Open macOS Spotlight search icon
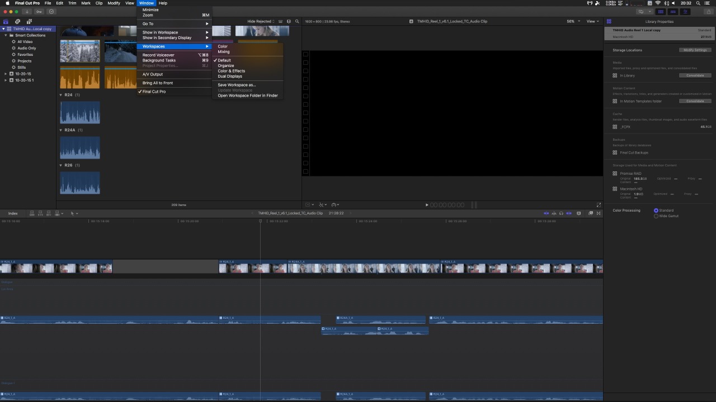 click(x=699, y=3)
